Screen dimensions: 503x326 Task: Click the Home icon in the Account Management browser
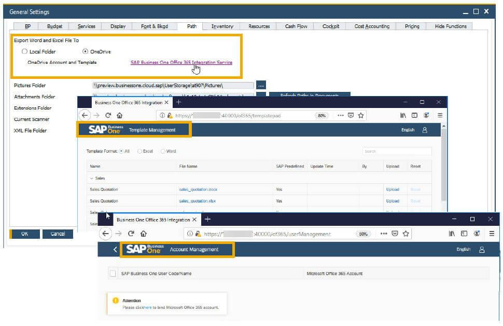coord(143,234)
